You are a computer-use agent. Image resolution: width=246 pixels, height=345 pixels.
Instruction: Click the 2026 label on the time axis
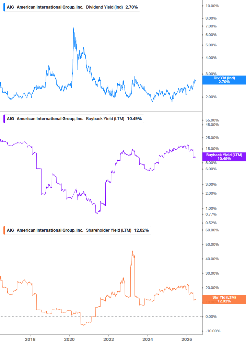(x=187, y=339)
